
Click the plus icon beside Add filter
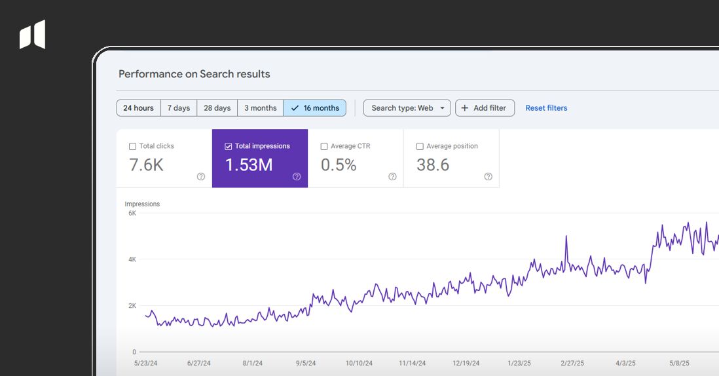coord(465,108)
